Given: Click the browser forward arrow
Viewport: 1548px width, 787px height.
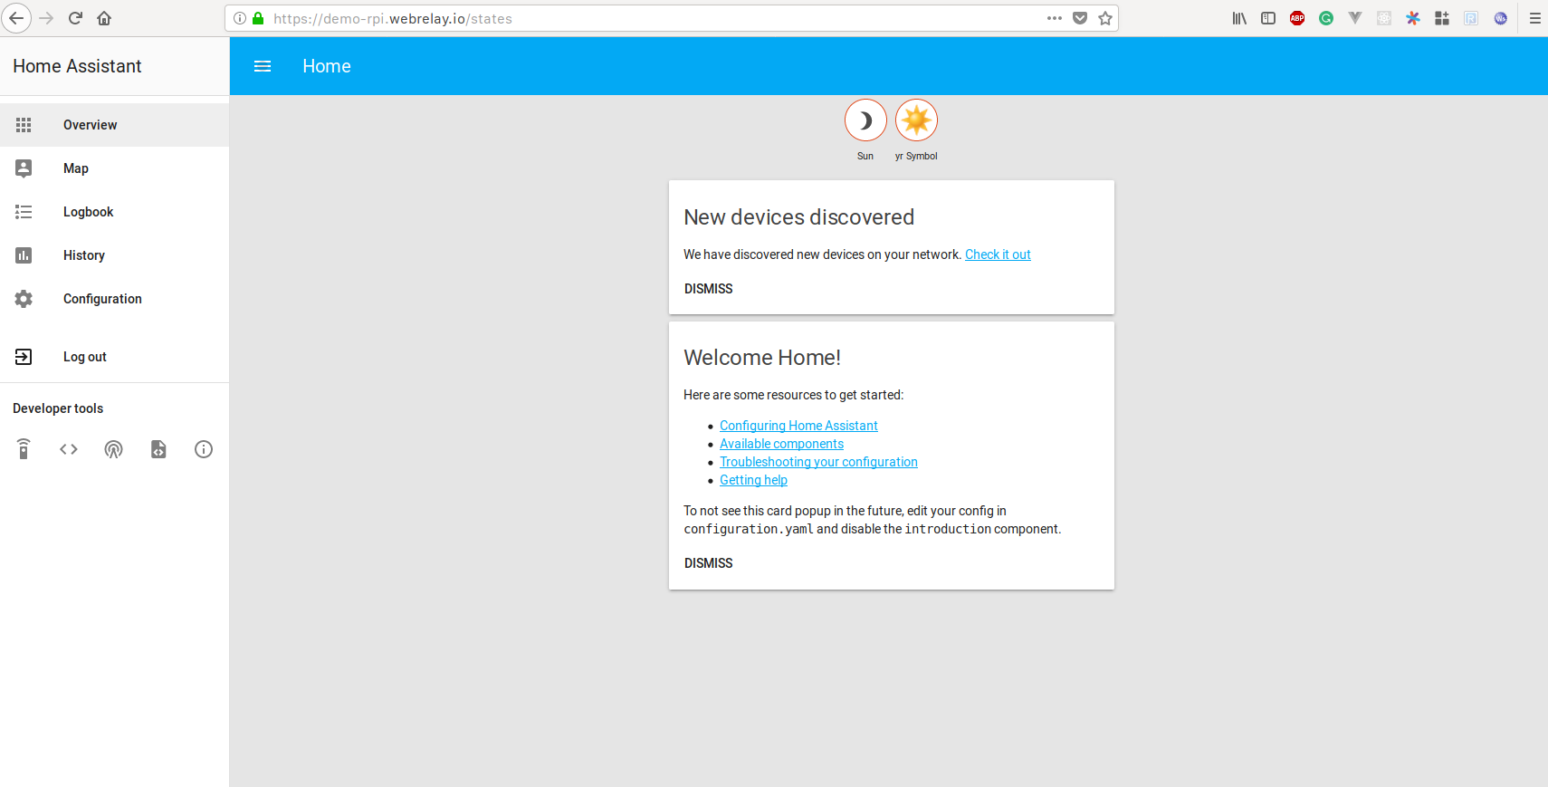Looking at the screenshot, I should click(x=46, y=18).
